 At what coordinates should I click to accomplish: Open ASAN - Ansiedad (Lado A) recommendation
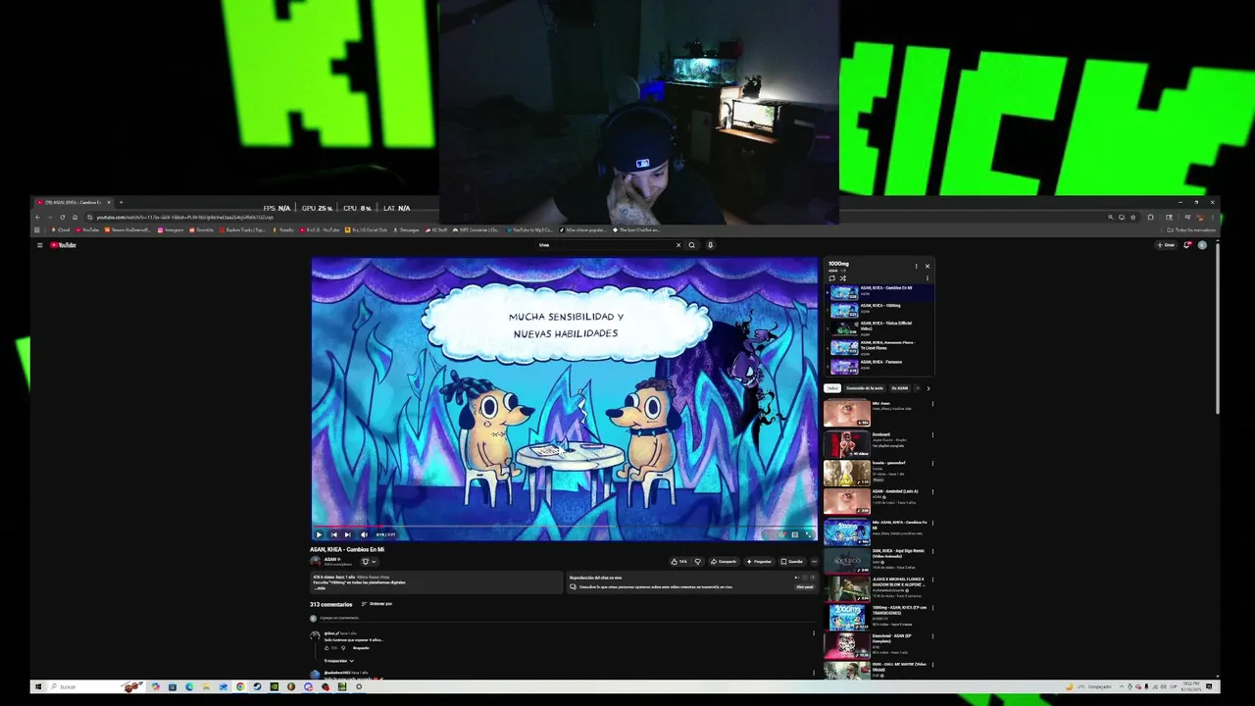coord(878,501)
